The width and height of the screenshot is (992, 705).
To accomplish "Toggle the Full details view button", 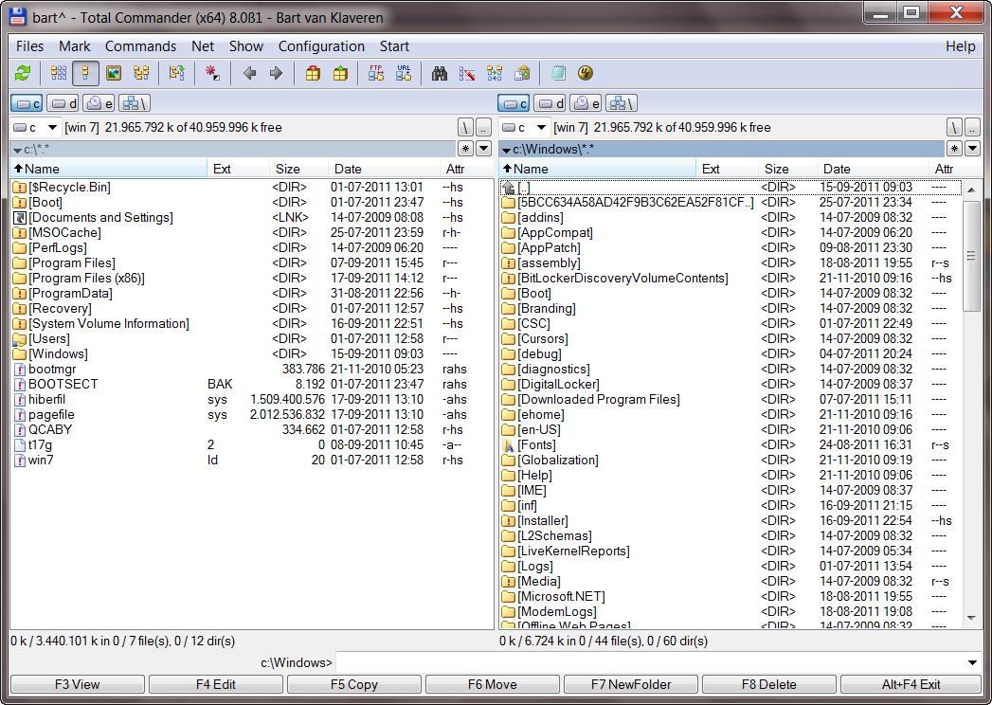I will [x=85, y=73].
